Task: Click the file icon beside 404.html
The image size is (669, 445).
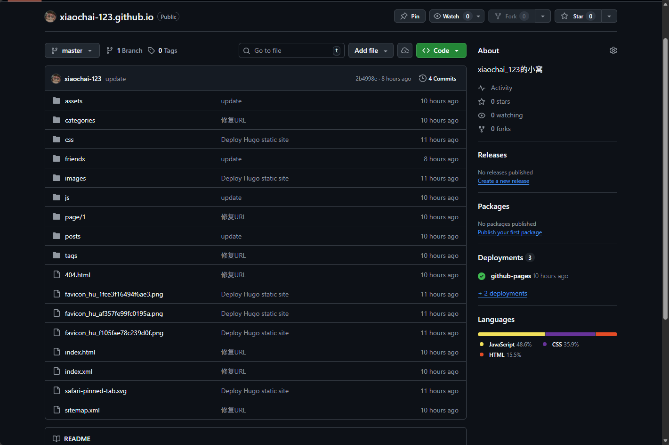Action: (56, 275)
